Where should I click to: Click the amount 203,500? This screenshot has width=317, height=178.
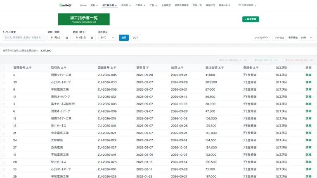(211, 82)
